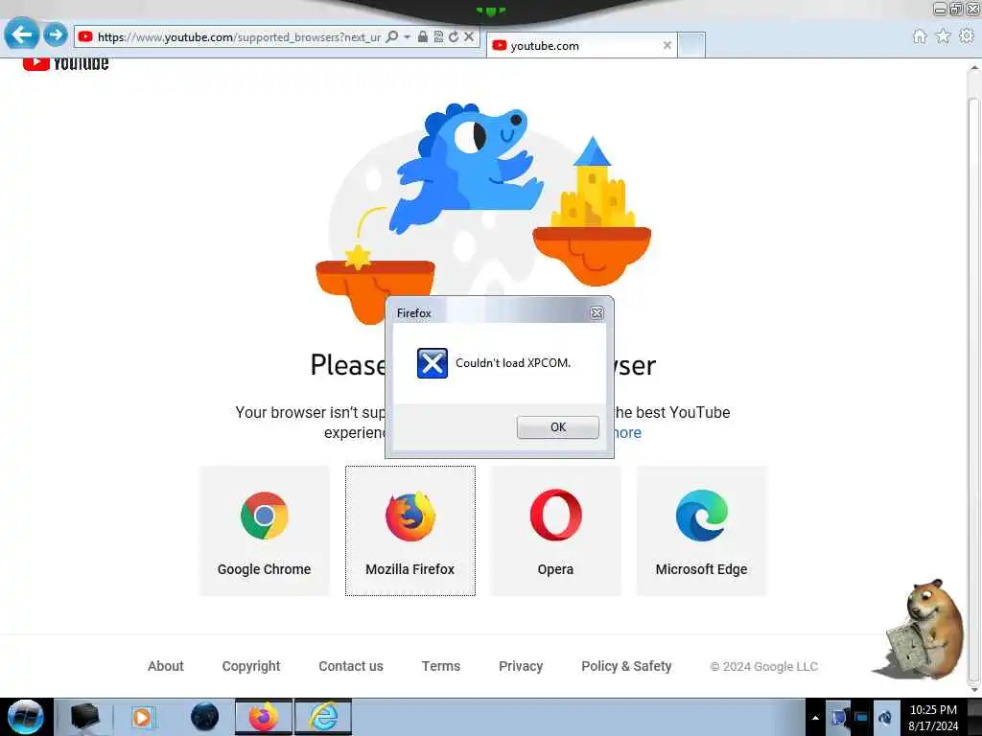The width and height of the screenshot is (982, 736).
Task: Choose the Opera browser card
Action: click(555, 531)
